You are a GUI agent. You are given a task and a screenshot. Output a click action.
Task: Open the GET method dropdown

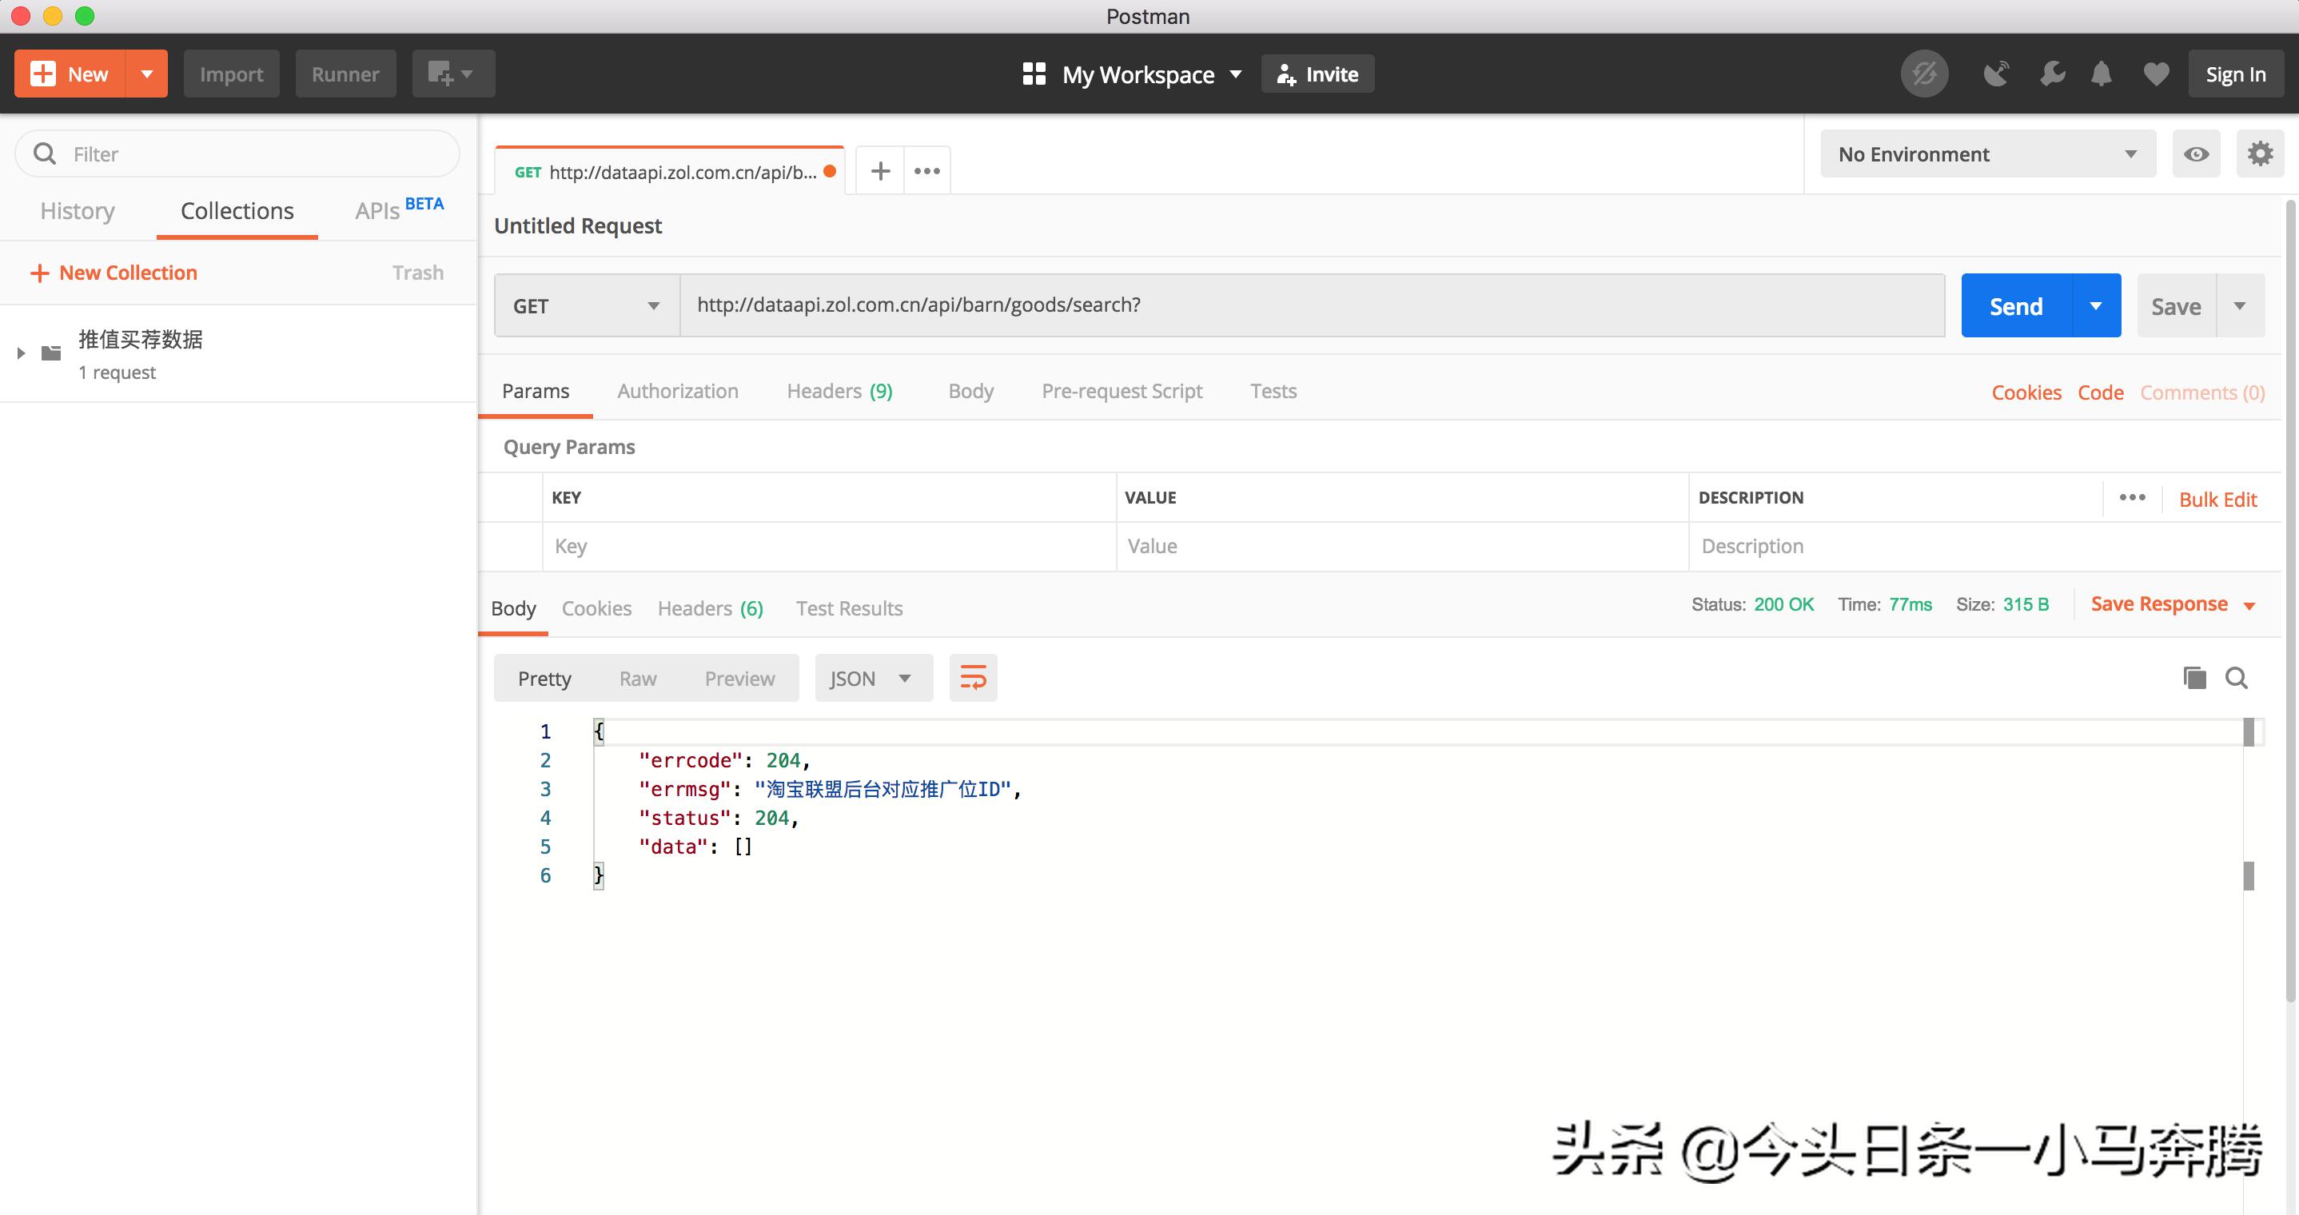pyautogui.click(x=587, y=306)
